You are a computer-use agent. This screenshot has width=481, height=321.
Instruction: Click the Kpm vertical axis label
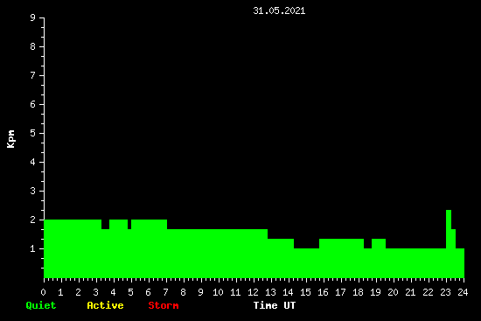coord(11,139)
